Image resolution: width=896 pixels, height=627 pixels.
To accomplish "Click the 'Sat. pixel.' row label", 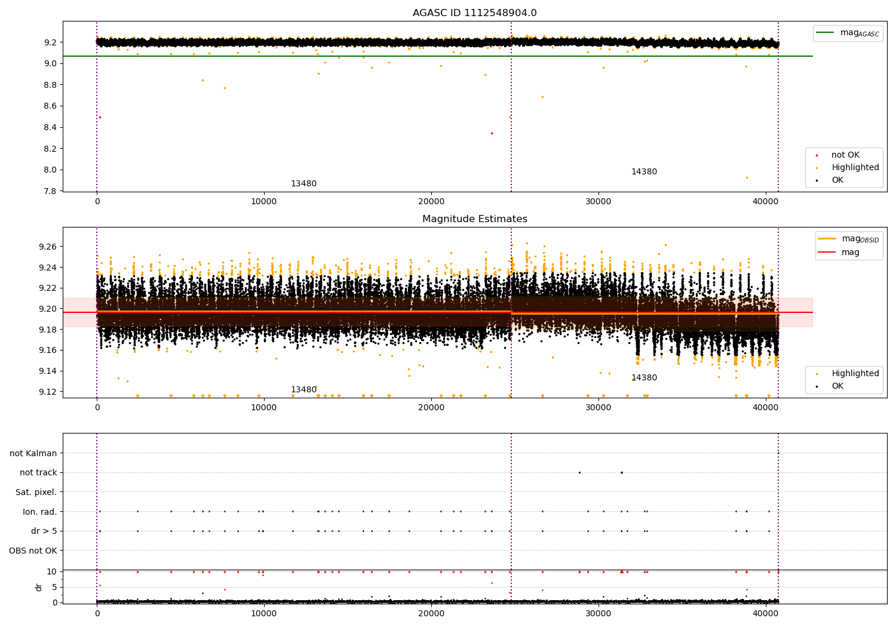I will point(36,493).
